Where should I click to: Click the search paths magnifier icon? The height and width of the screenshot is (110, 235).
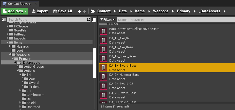88,20
